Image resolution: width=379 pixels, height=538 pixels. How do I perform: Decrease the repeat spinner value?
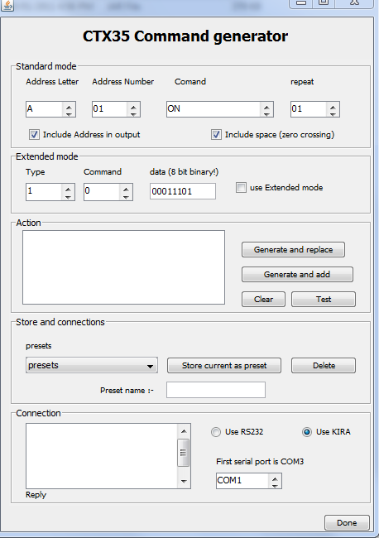pos(333,113)
